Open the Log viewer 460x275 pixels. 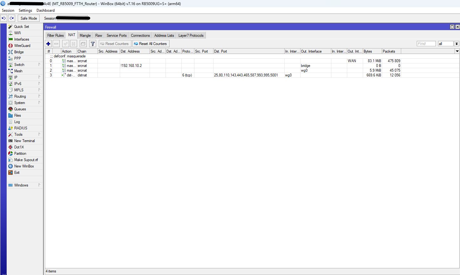point(17,122)
